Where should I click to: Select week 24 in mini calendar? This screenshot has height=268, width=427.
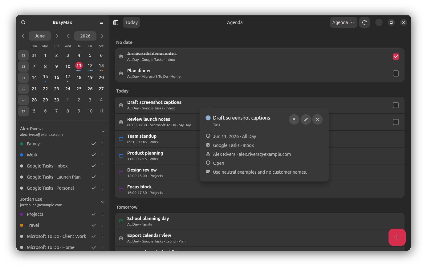[23, 78]
